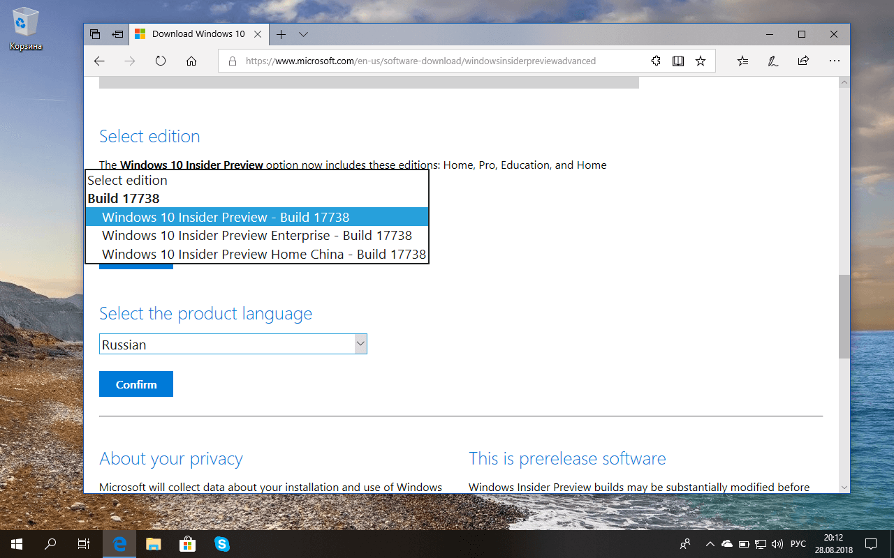Expand the tabs preview chevron next to tabs
Viewport: 894px width, 558px height.
point(303,33)
